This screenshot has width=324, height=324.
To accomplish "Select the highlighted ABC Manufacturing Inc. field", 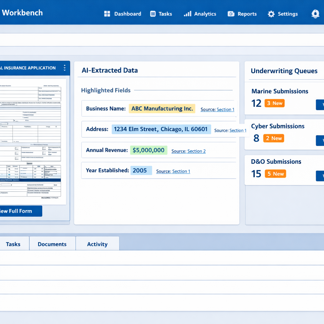I will tap(162, 109).
